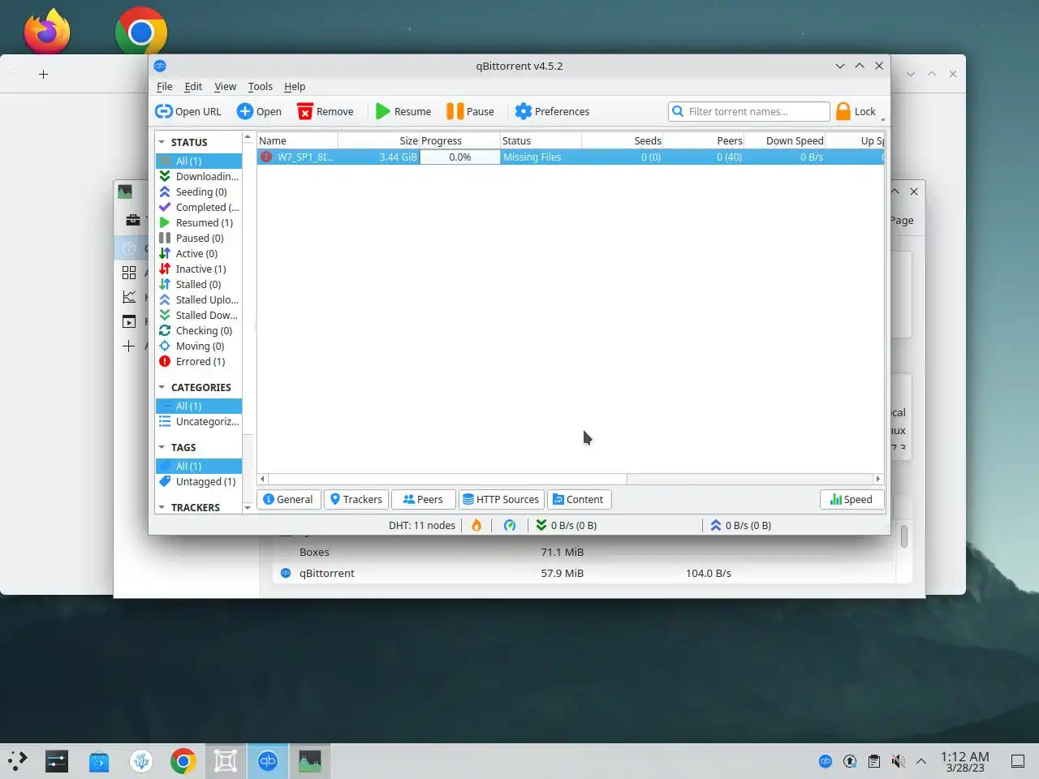1039x779 pixels.
Task: Expand hidden system tray icons arrow
Action: [921, 761]
